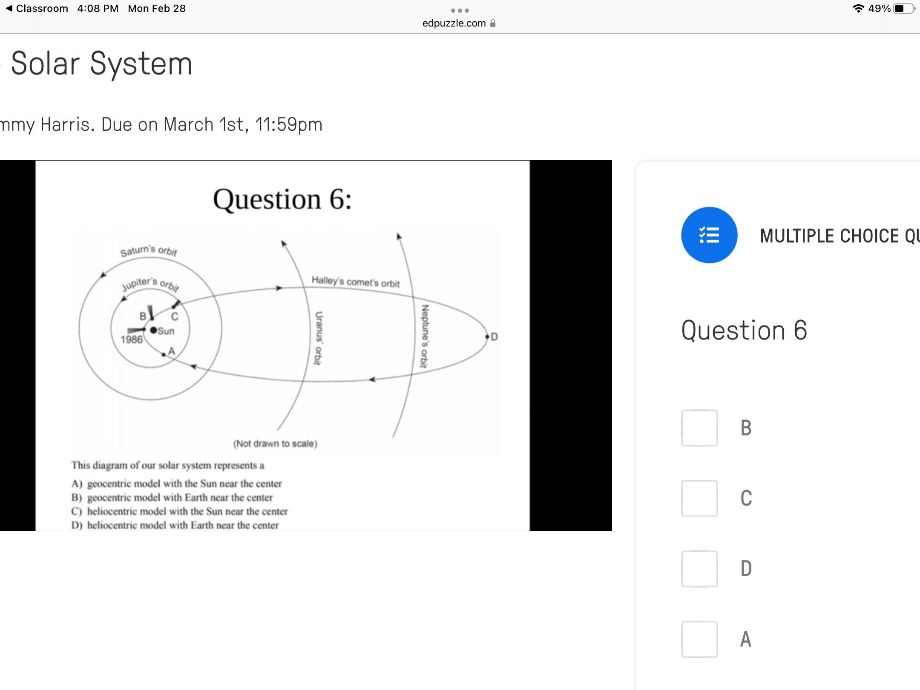Image resolution: width=920 pixels, height=690 pixels.
Task: Click the Question 6 video slide
Action: click(x=282, y=345)
